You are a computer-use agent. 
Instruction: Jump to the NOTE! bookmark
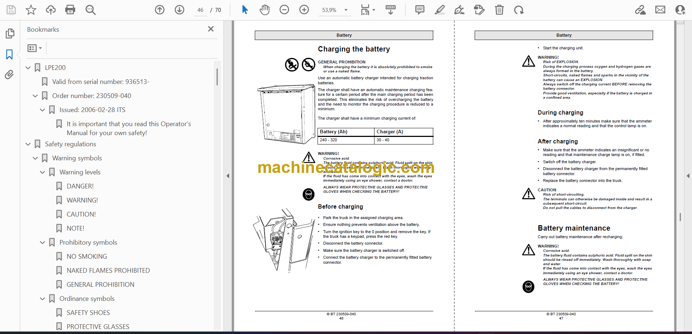(75, 228)
